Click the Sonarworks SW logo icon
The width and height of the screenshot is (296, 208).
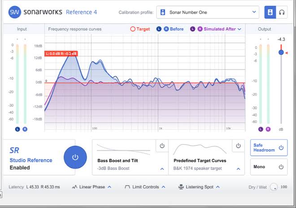click(14, 12)
